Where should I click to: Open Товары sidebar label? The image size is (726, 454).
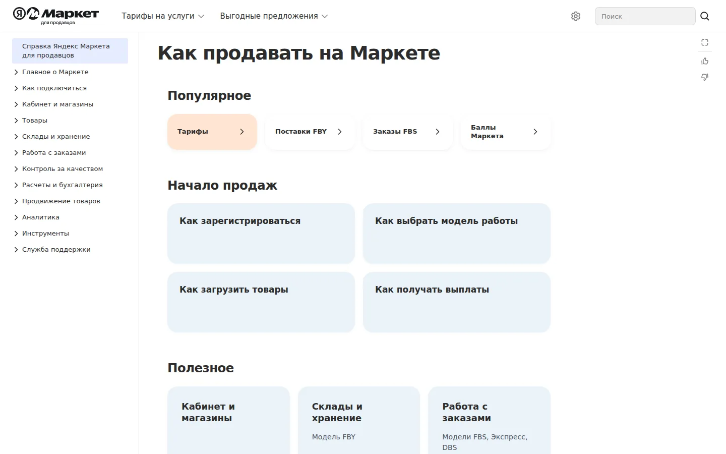pos(35,121)
